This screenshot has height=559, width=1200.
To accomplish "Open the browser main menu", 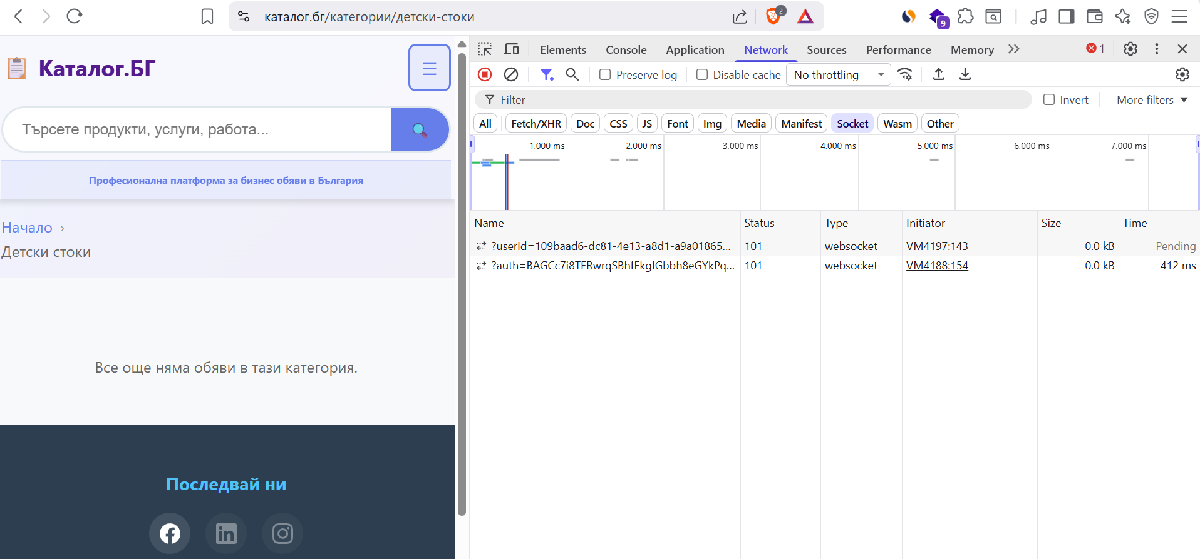I will (1179, 16).
